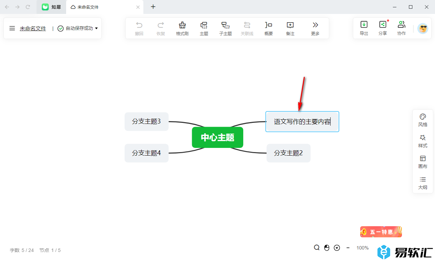Viewport: 435px width, 261px height.
Task: Click the locate-center compass icon
Action: tap(337, 248)
